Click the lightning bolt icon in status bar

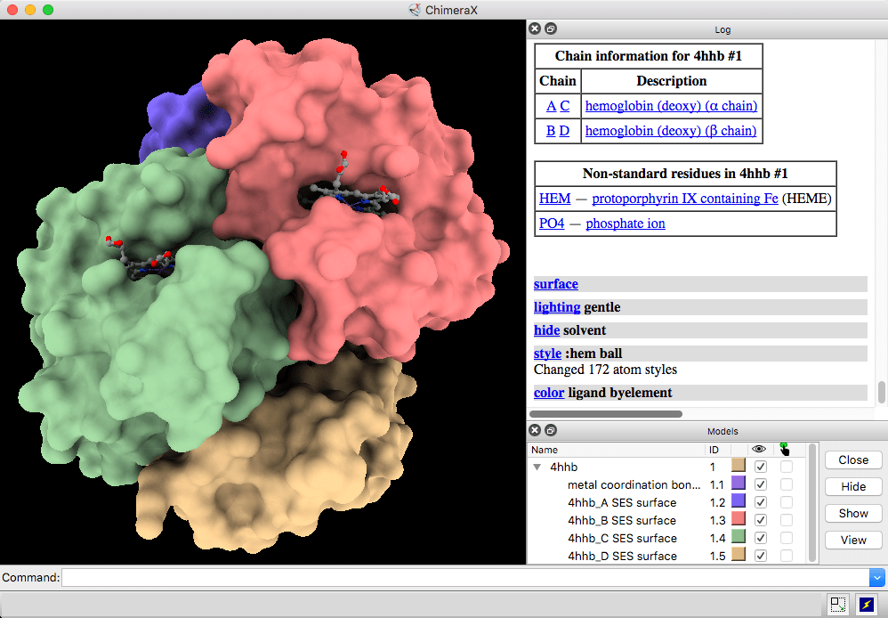tap(867, 605)
